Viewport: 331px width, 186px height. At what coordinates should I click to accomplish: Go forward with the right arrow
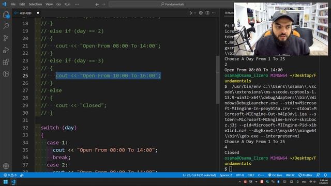(x=103, y=4)
